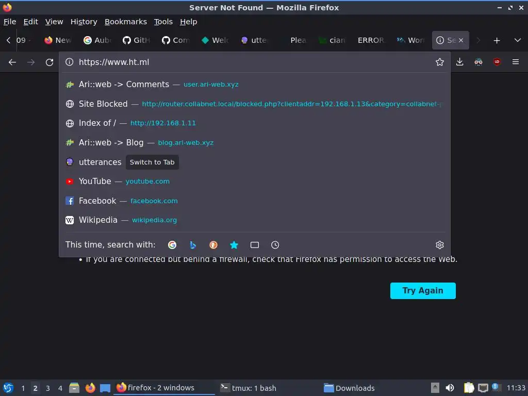Screen dimensions: 528x396
Task: Click Switch to Tab for utterances
Action: [x=152, y=162]
